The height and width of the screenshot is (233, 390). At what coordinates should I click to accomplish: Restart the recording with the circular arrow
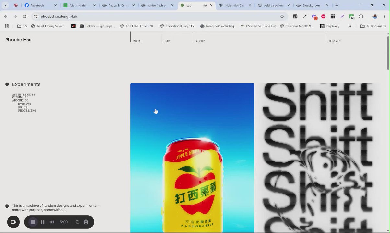pyautogui.click(x=77, y=222)
